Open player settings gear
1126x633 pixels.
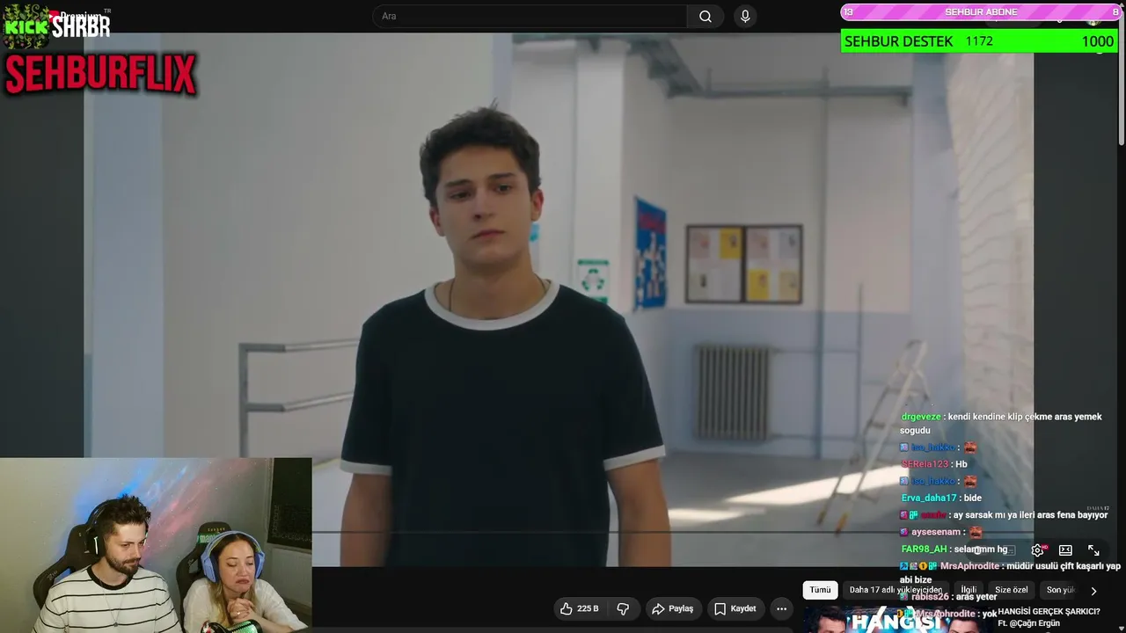tap(1038, 550)
